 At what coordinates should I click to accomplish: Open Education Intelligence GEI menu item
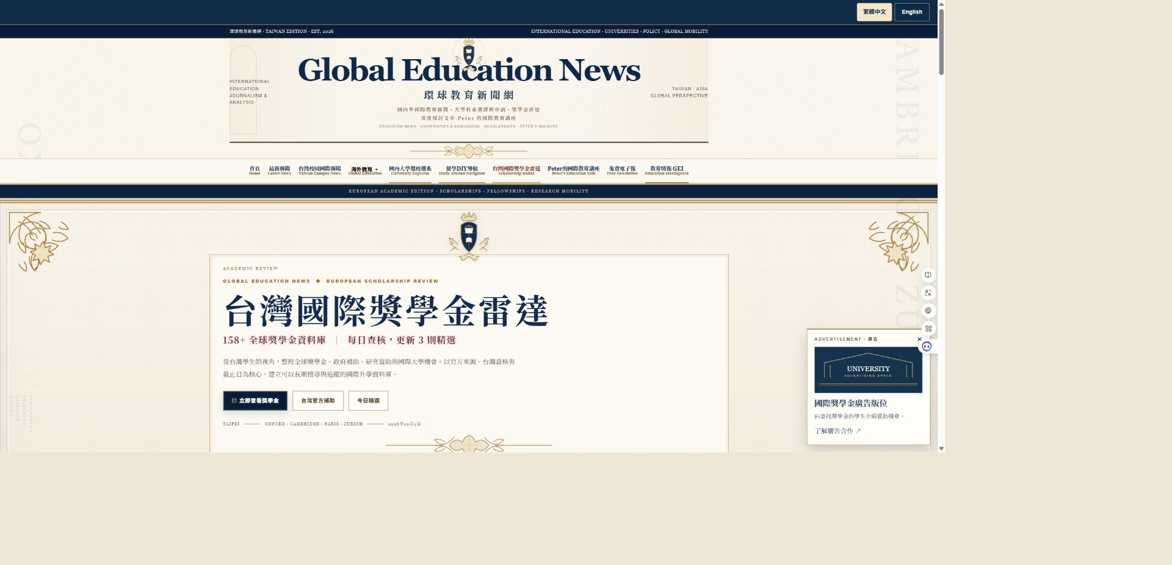tap(667, 171)
